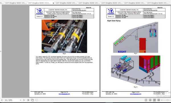Click the expansion joints photo Fig 8
171x103 pixels.
coord(64,36)
